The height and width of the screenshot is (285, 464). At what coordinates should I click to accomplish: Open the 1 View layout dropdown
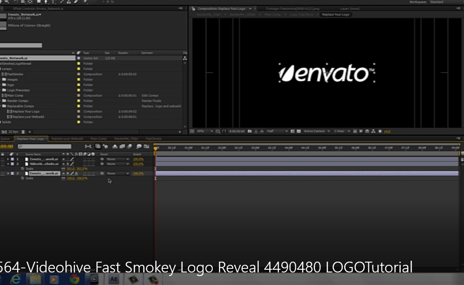342,131
